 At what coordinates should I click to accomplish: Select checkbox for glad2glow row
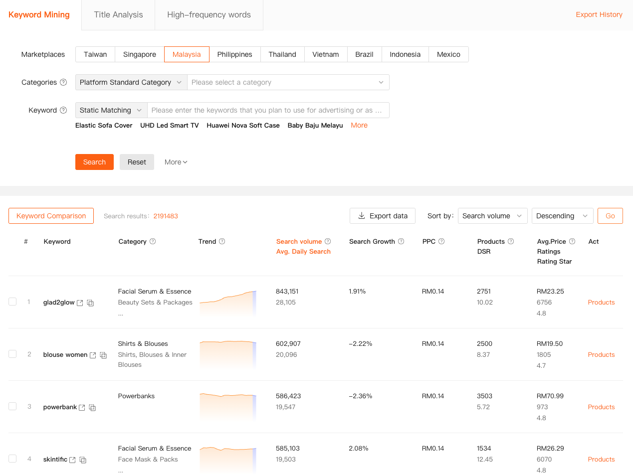[13, 302]
